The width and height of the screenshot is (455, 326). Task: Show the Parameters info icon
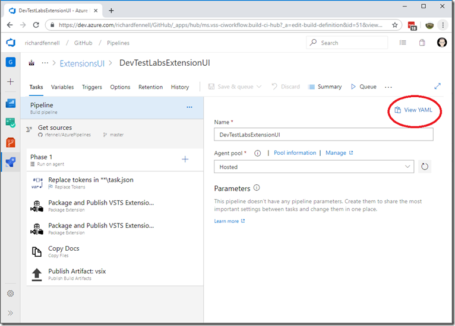257,188
